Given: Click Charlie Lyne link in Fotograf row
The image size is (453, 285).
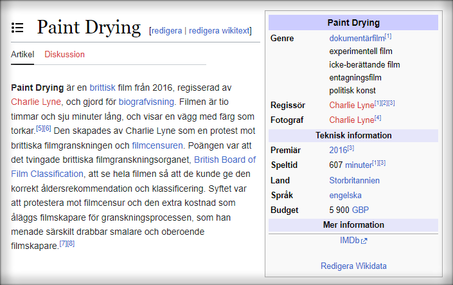Looking at the screenshot, I should pyautogui.click(x=351, y=120).
